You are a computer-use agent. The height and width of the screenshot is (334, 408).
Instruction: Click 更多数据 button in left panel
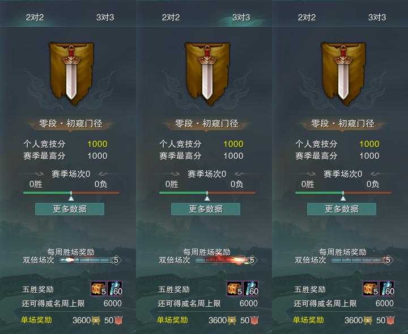click(70, 209)
